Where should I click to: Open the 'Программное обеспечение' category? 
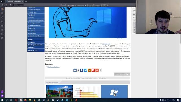(36, 20)
